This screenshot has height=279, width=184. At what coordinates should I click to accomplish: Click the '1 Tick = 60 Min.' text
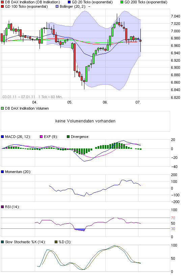tap(51, 97)
